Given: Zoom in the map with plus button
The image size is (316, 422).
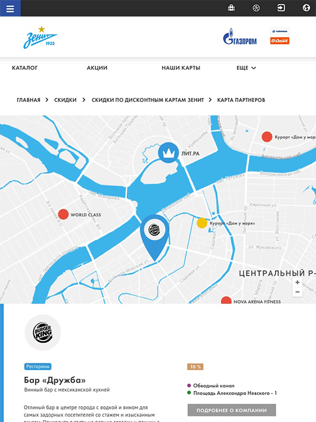Looking at the screenshot, I should pyautogui.click(x=297, y=283).
